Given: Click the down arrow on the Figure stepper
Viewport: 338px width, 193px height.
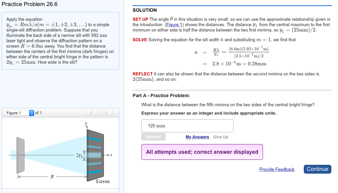Looking at the screenshot, I should [x=31, y=114].
